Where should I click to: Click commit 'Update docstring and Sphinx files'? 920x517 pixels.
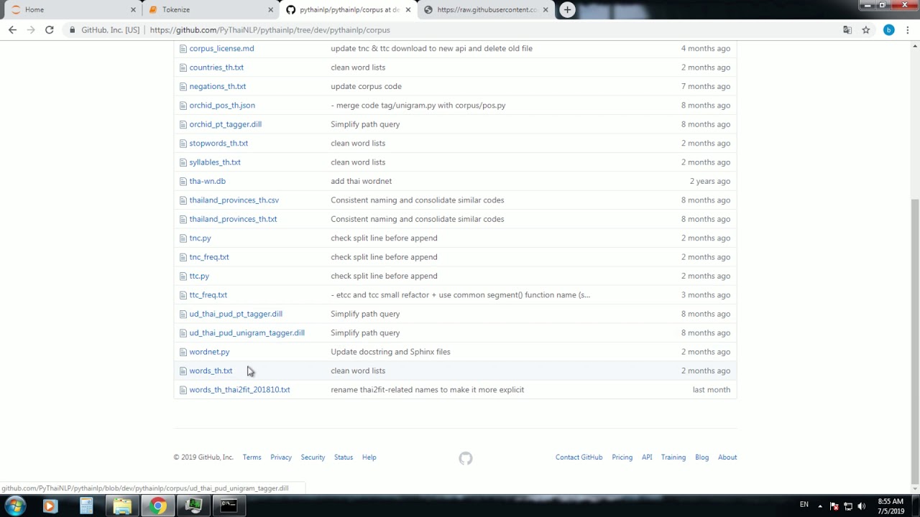(390, 352)
